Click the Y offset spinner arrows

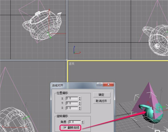(80, 103)
